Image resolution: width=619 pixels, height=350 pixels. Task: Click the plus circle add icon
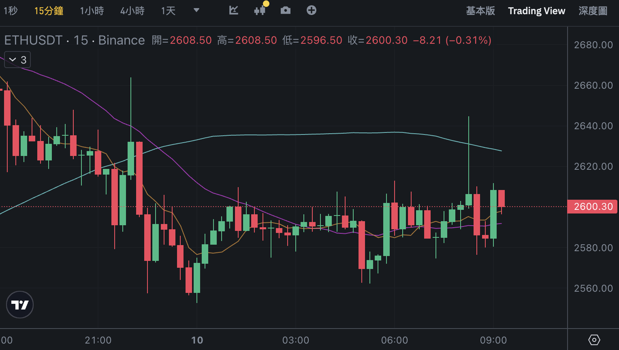311,11
